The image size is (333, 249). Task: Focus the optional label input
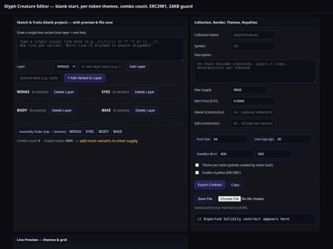click(x=39, y=78)
